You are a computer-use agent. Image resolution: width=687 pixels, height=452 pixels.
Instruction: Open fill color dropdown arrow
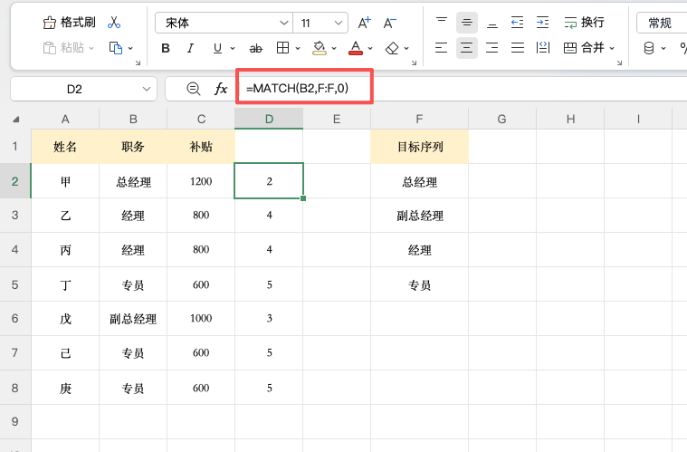(334, 48)
